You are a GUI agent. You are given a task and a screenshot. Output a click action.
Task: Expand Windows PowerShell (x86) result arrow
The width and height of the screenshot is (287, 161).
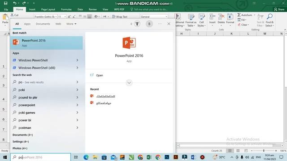point(77,68)
